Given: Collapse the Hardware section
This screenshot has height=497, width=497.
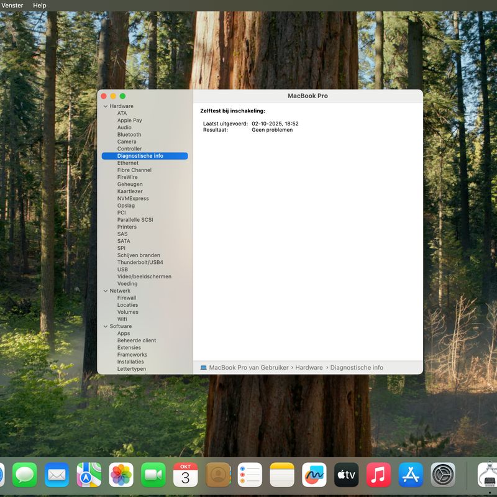Looking at the screenshot, I should (x=106, y=106).
